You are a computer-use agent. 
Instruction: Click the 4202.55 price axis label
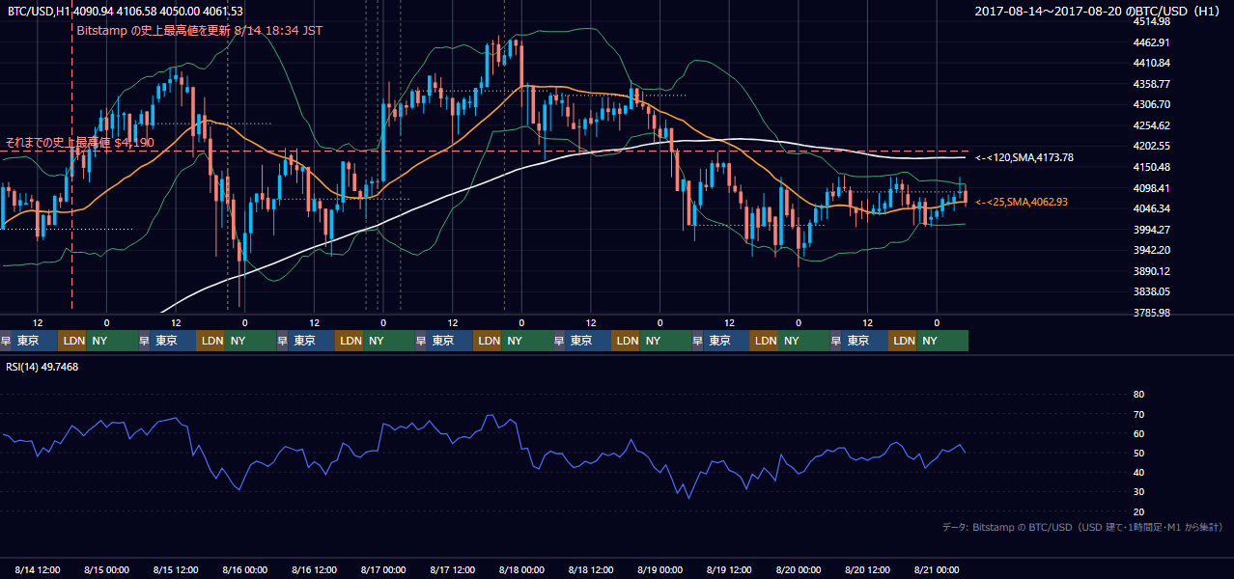click(1151, 147)
